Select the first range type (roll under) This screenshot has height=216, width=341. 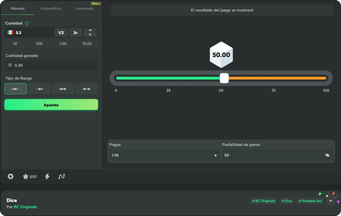point(16,89)
